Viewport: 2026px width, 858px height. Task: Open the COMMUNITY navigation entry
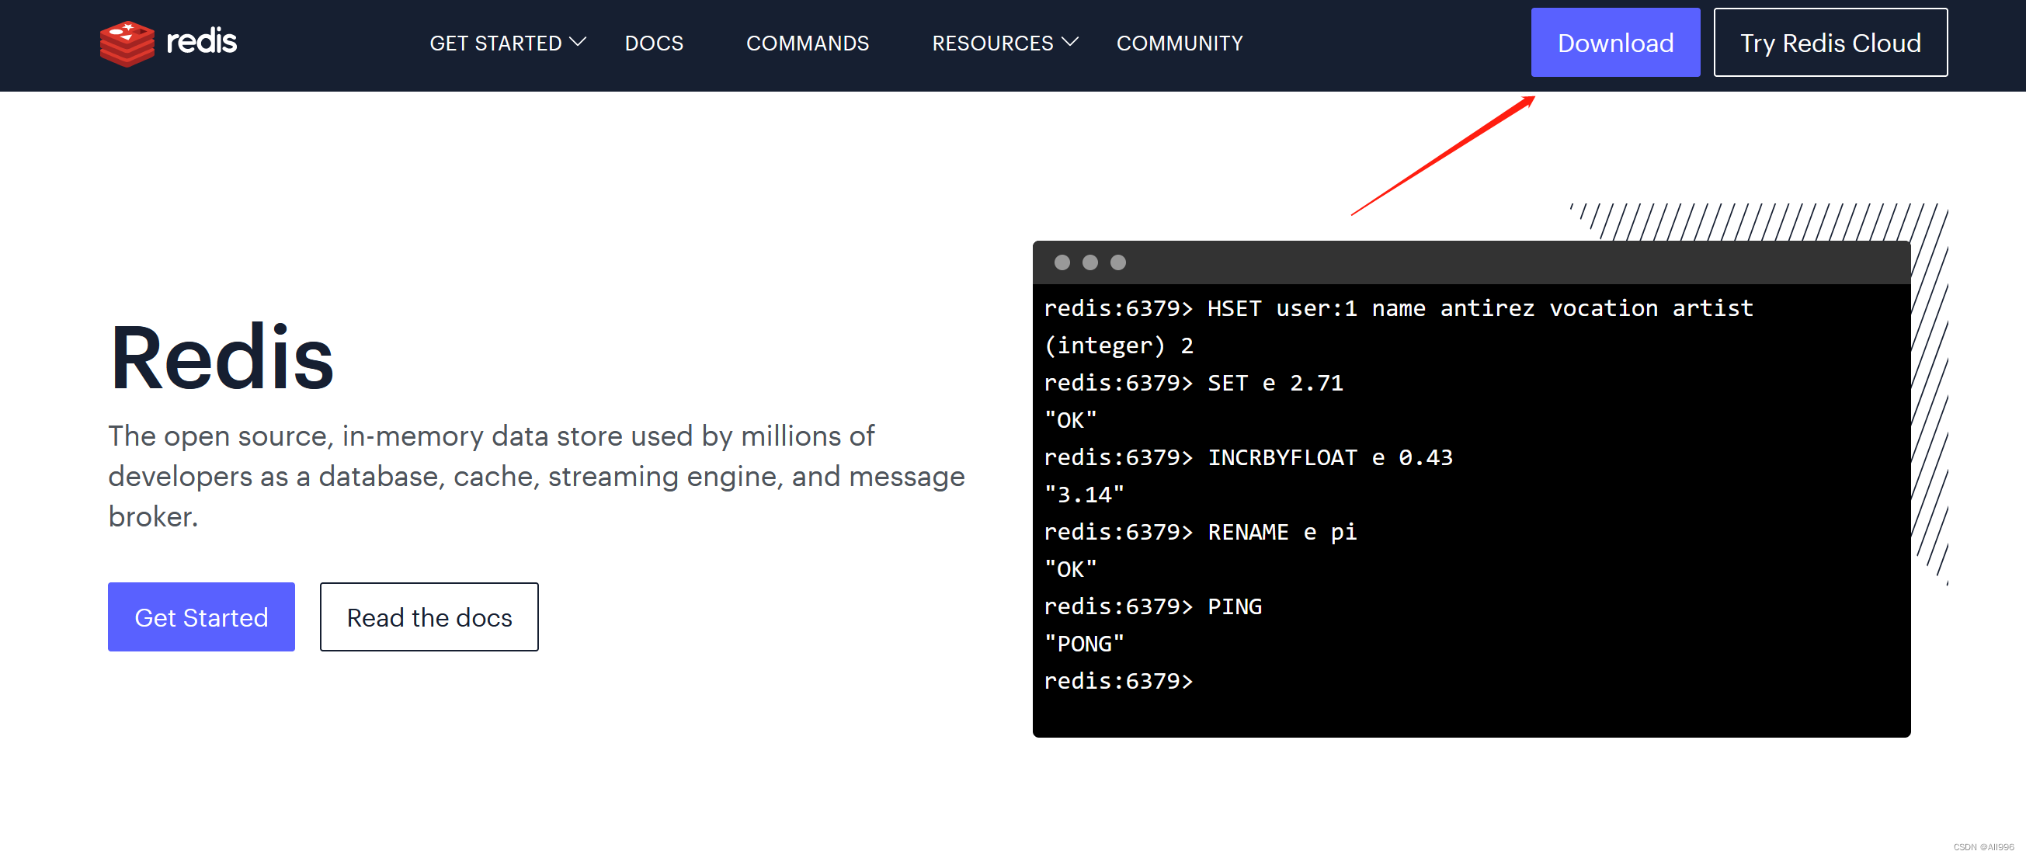click(x=1180, y=44)
